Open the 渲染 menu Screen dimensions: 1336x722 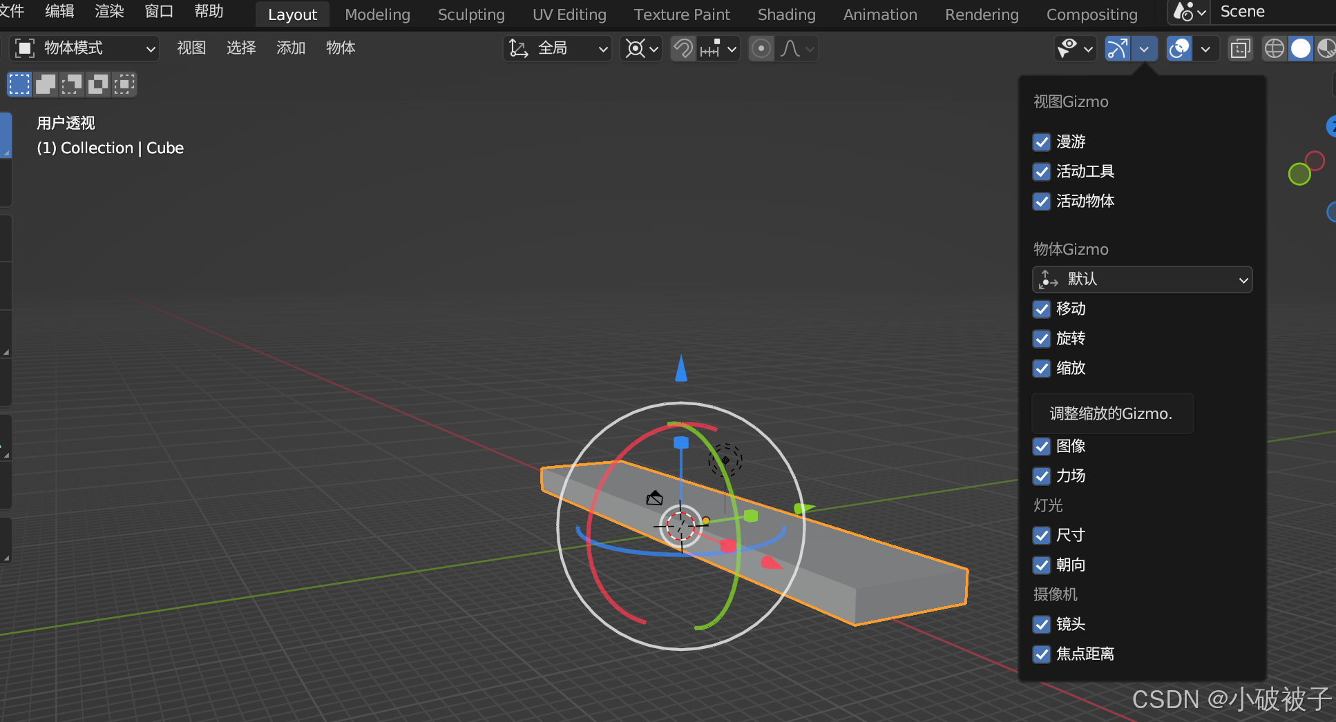pyautogui.click(x=109, y=12)
